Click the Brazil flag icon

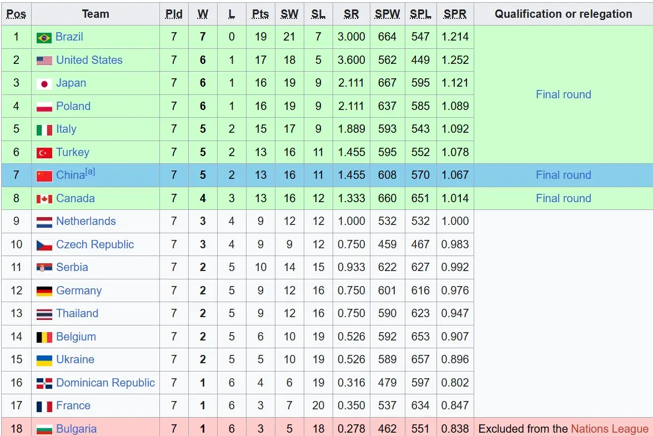pos(44,38)
